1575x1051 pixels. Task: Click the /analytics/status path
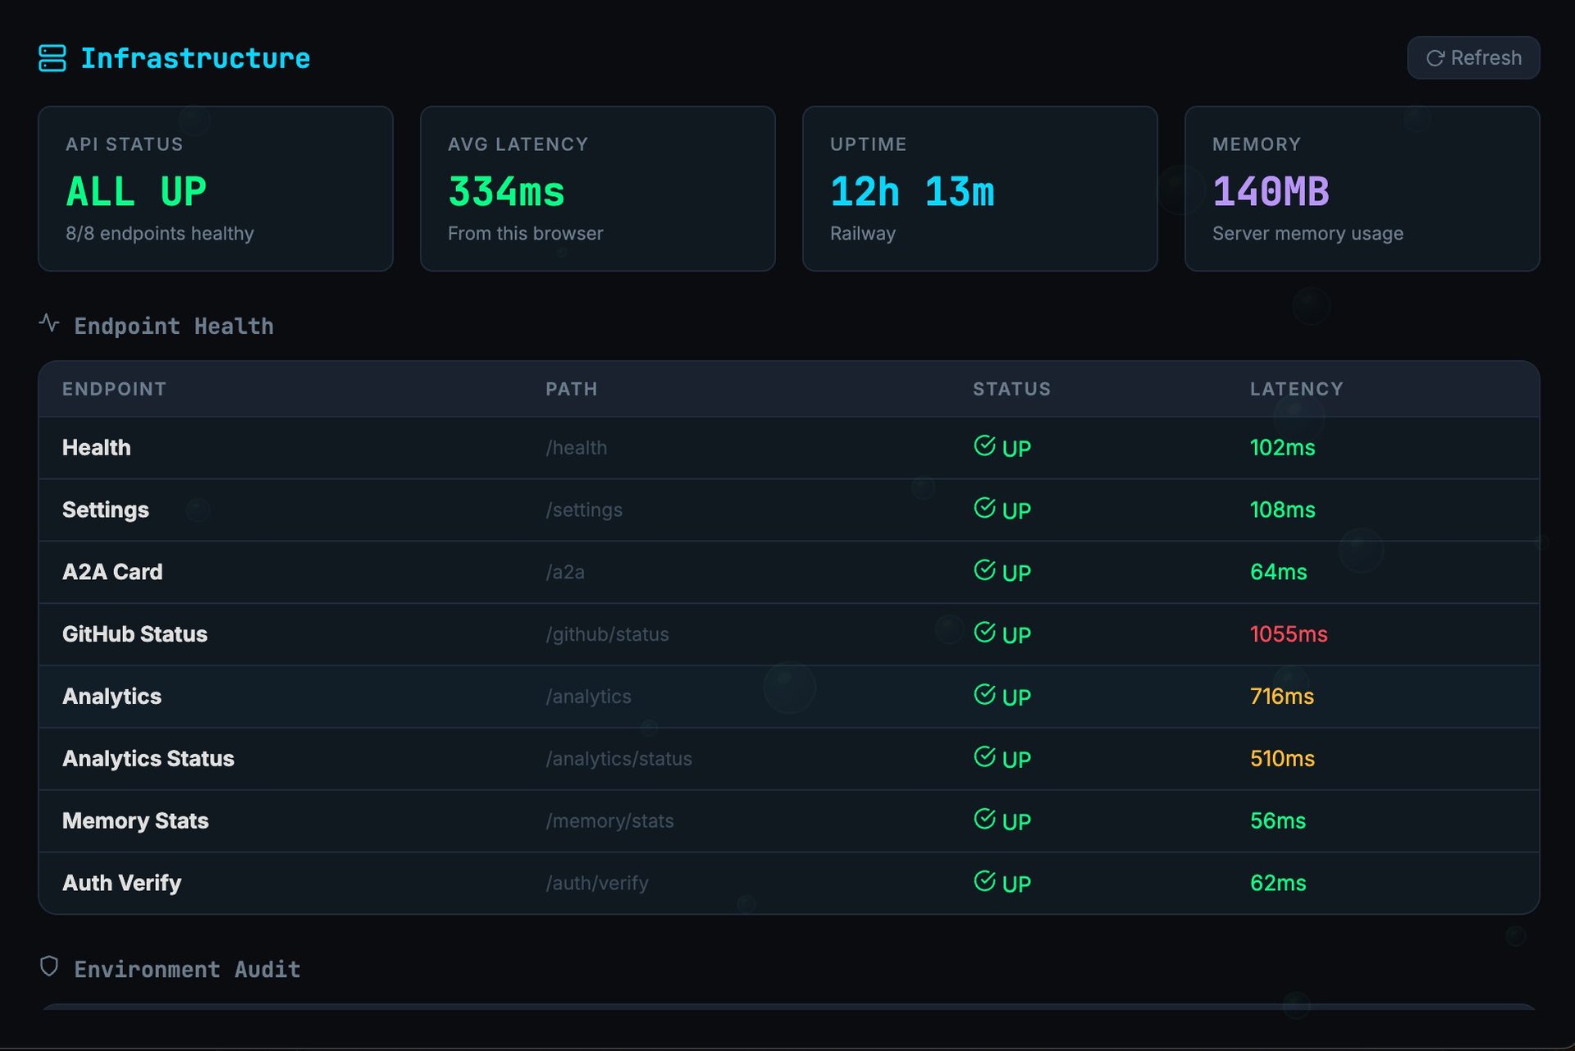pyautogui.click(x=619, y=759)
